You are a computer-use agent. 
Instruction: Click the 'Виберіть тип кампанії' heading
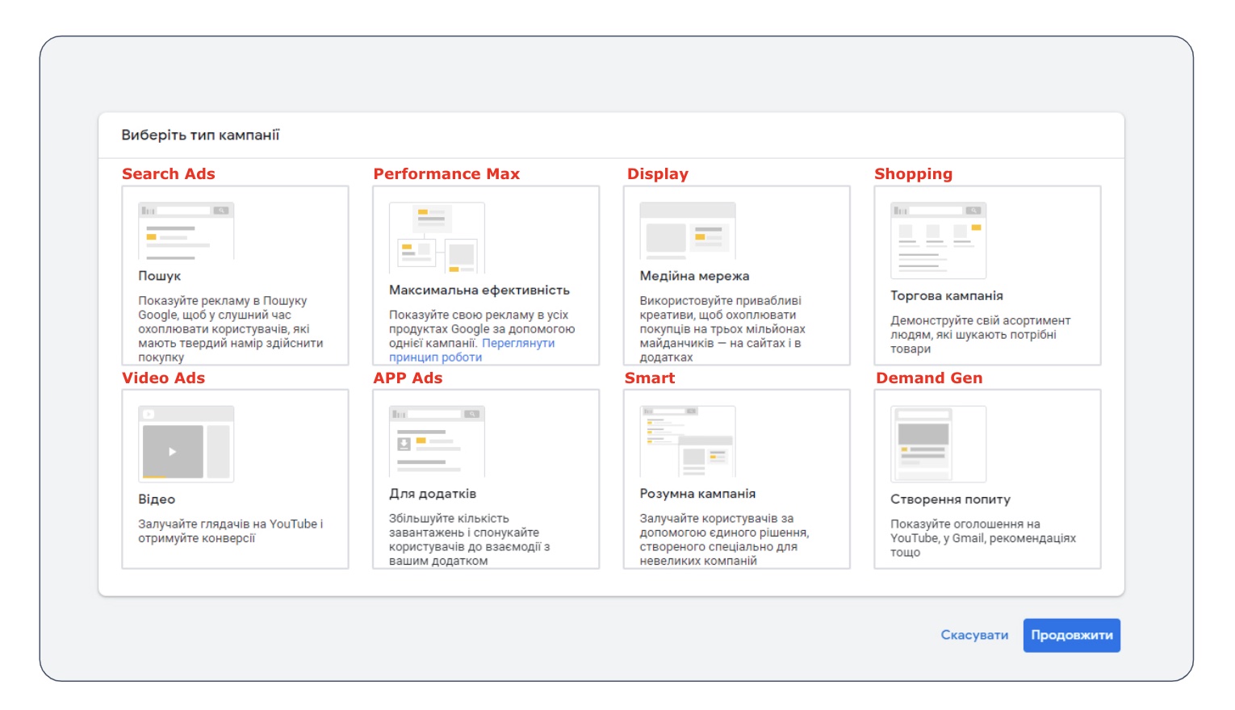[x=200, y=136]
